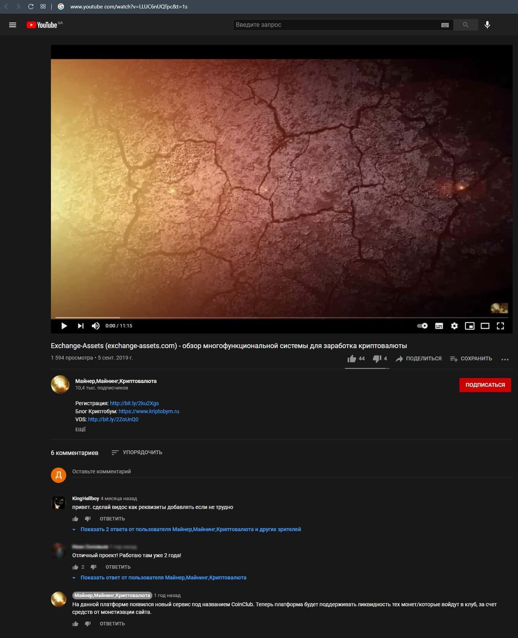This screenshot has width=518, height=638.
Task: Open player settings gear
Action: coord(454,326)
